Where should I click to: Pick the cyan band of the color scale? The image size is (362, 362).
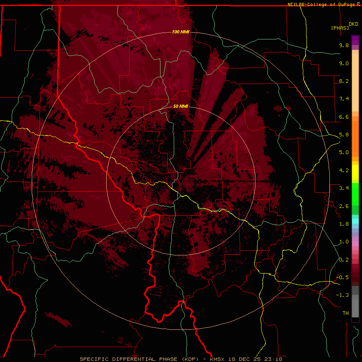coord(355,221)
